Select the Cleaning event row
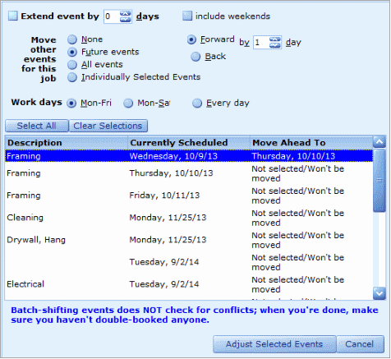The height and width of the screenshot is (359, 391). (x=189, y=218)
